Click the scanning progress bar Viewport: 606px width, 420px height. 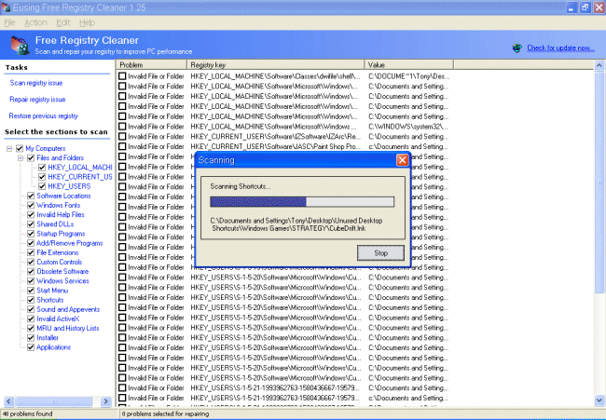point(302,201)
